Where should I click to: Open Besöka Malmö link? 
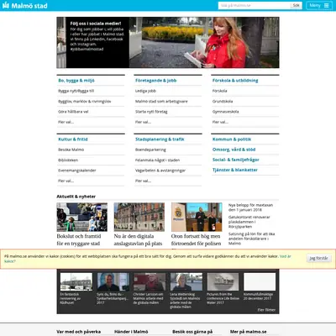[x=71, y=150]
